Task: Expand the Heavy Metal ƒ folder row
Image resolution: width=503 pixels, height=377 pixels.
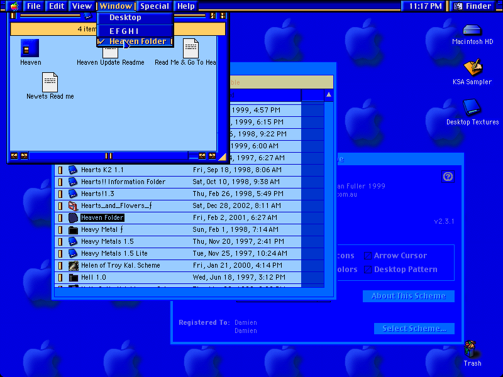Action: click(60, 229)
